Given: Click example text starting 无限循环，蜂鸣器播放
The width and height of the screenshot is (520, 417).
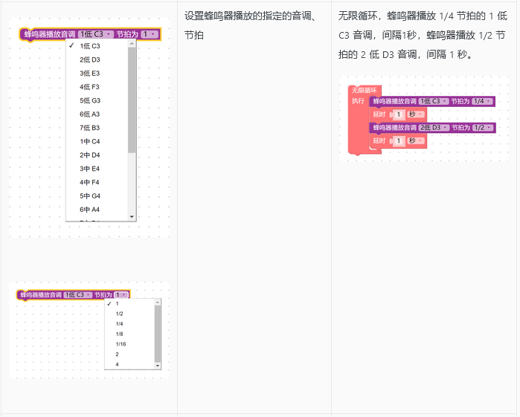Looking at the screenshot, I should (x=423, y=35).
